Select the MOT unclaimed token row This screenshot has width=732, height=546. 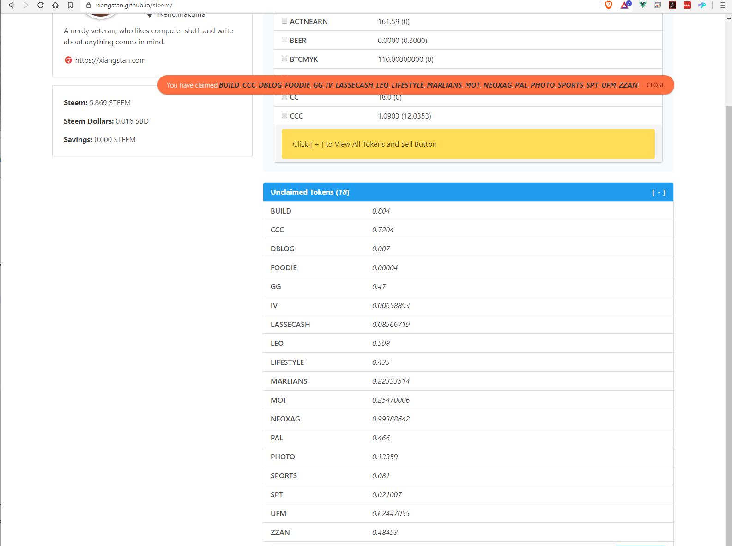468,400
